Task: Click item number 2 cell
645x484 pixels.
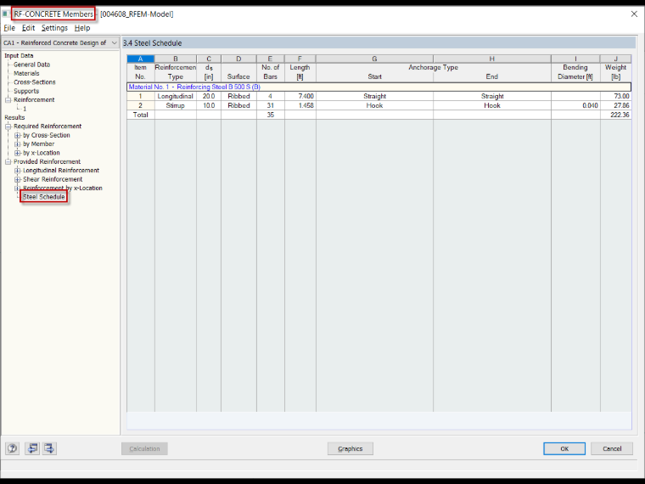Action: (x=141, y=106)
